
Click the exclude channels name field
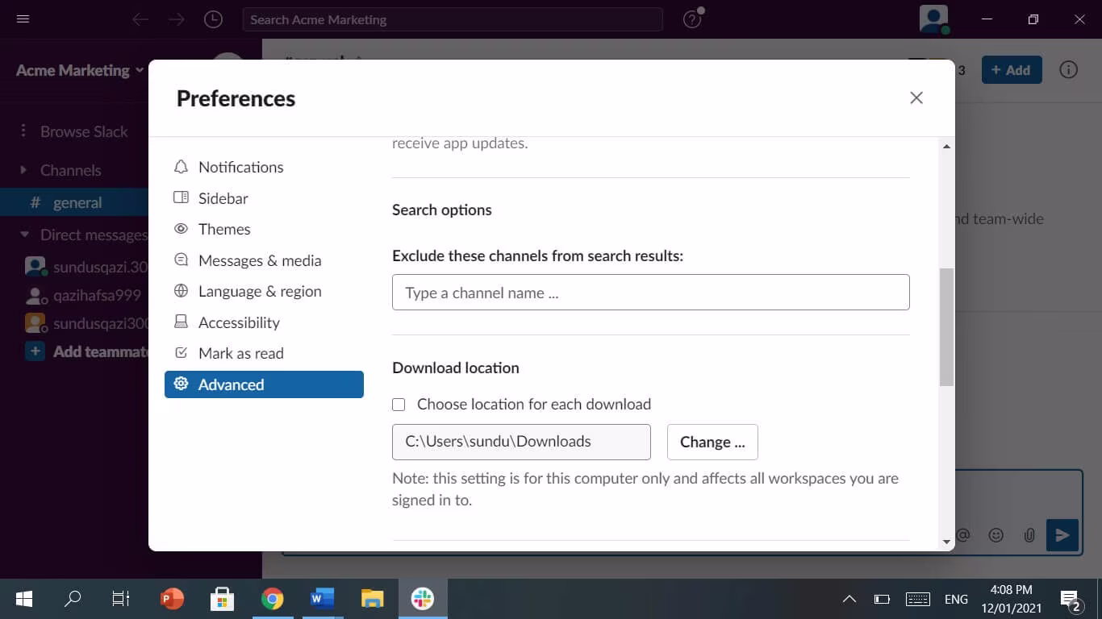[x=650, y=293]
